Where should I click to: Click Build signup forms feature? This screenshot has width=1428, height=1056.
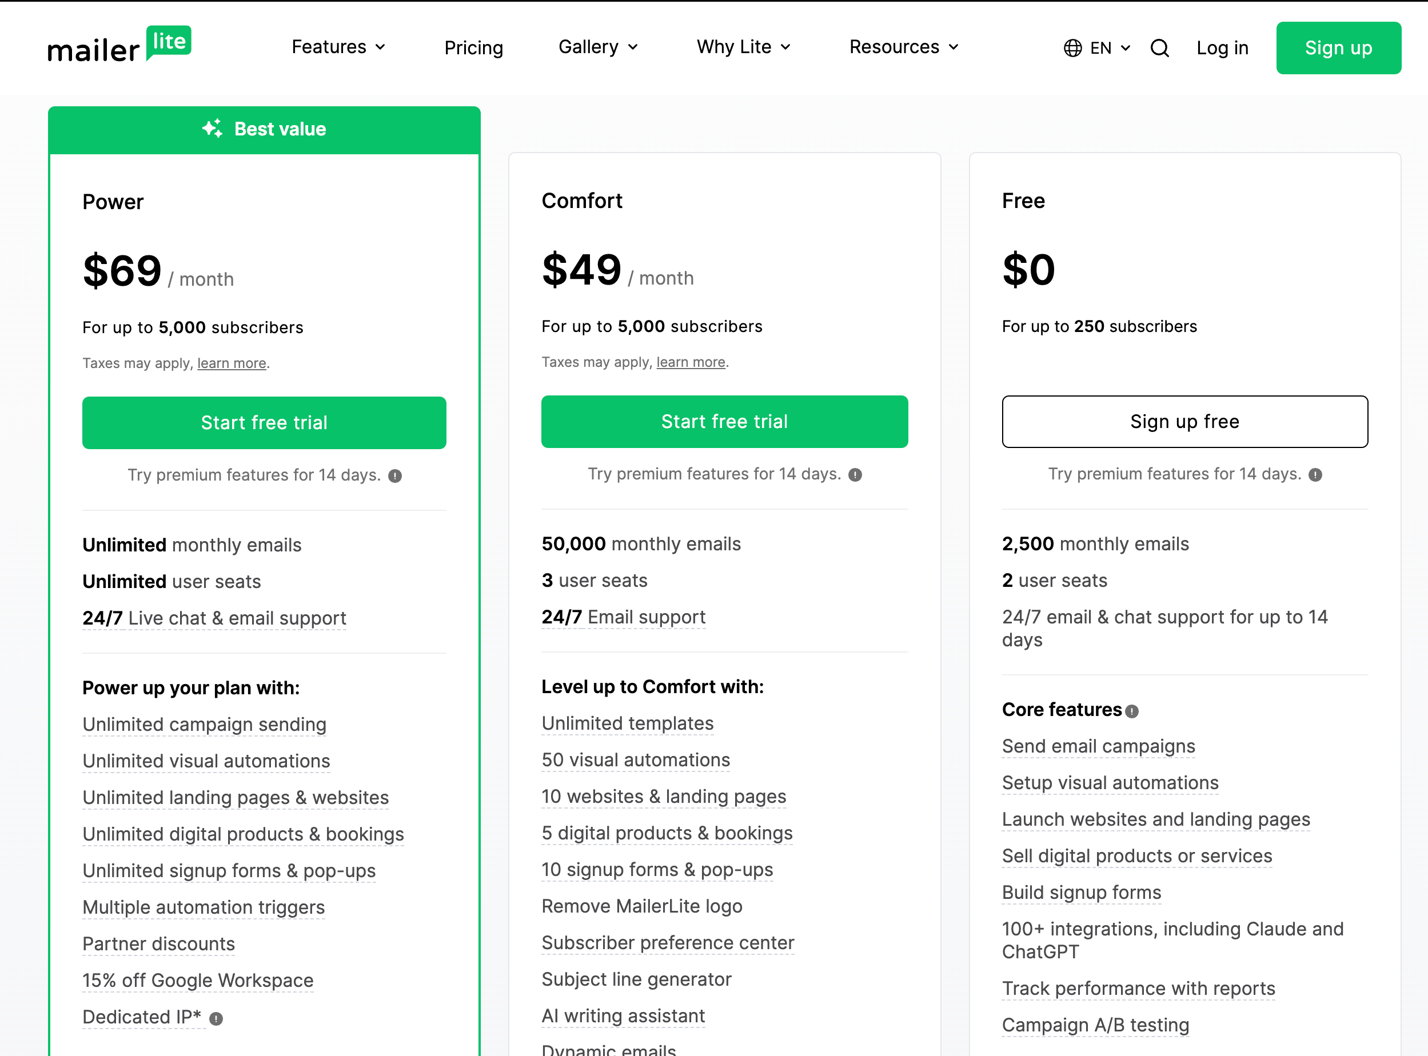(1082, 893)
